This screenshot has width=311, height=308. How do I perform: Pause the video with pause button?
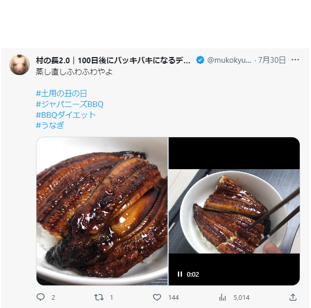(180, 274)
